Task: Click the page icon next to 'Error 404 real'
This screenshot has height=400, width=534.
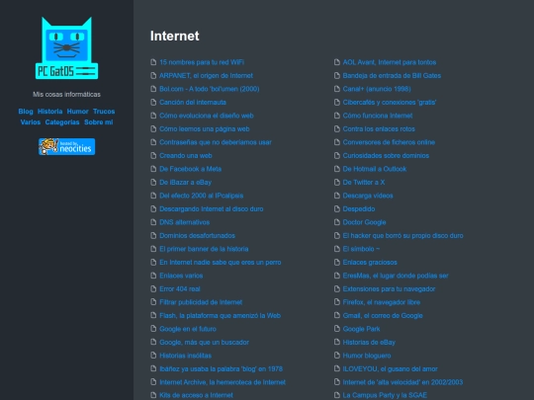Action: [153, 288]
